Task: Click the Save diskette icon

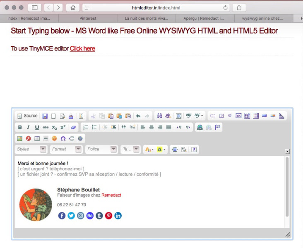Action: tap(45, 116)
